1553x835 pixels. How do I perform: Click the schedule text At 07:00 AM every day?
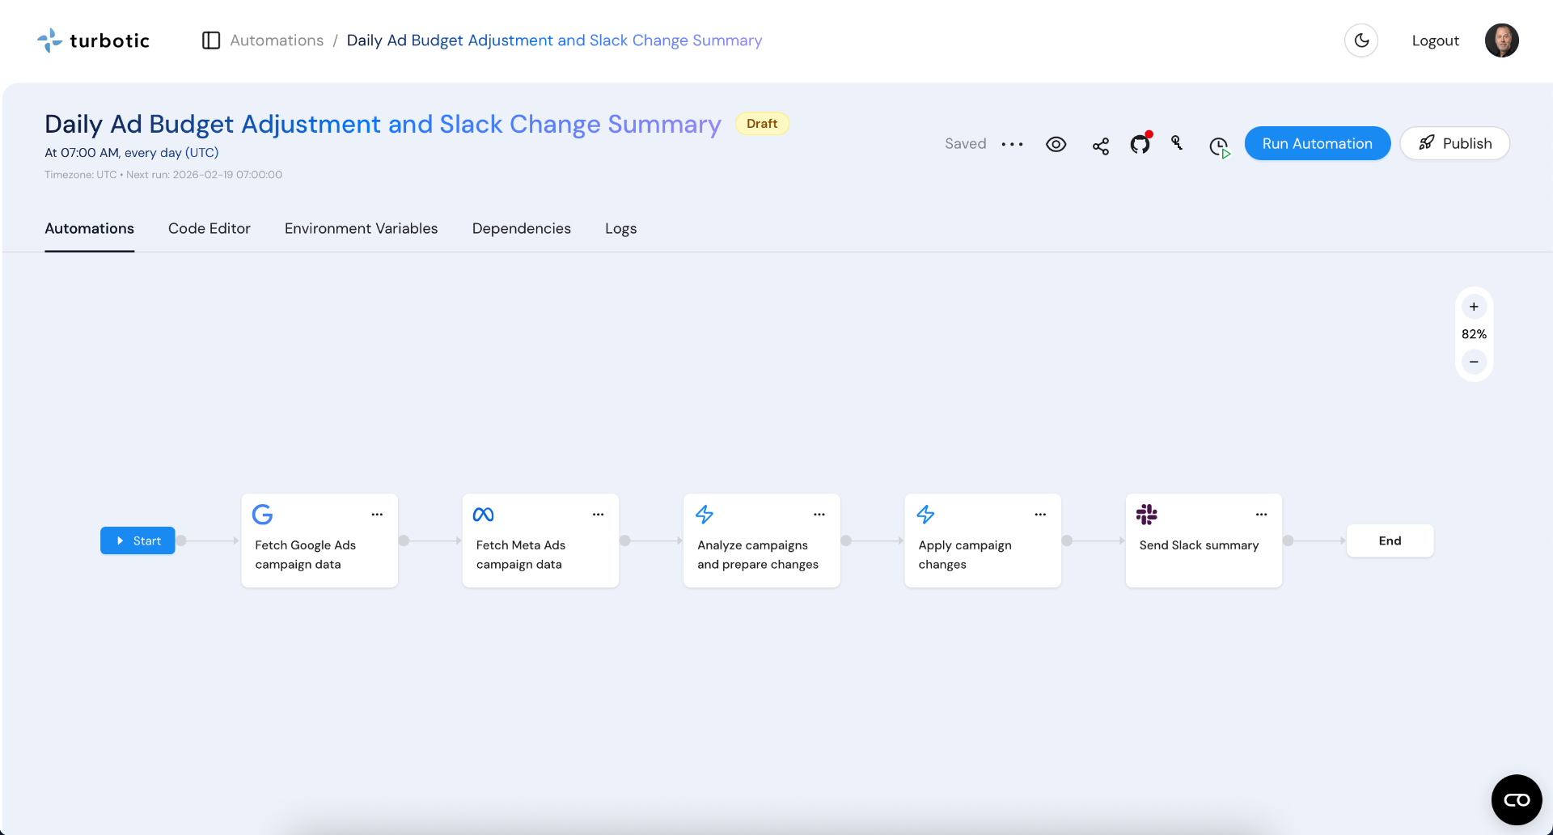(x=131, y=153)
